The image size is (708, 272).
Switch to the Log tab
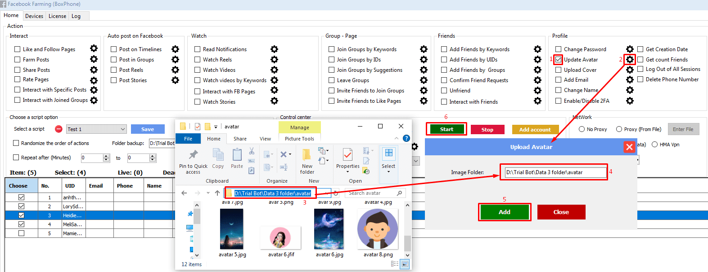(x=76, y=16)
